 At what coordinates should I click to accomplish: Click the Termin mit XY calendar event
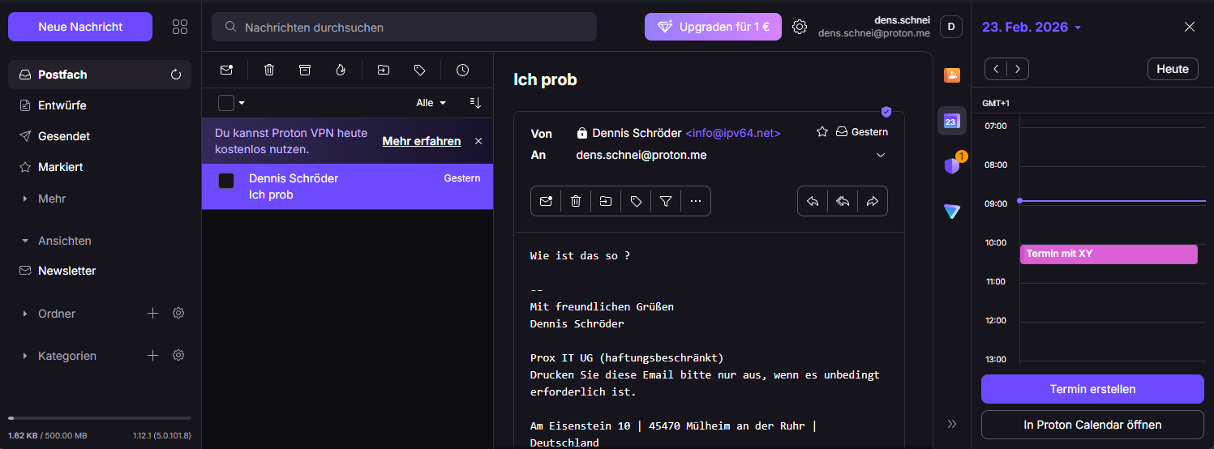pyautogui.click(x=1108, y=254)
